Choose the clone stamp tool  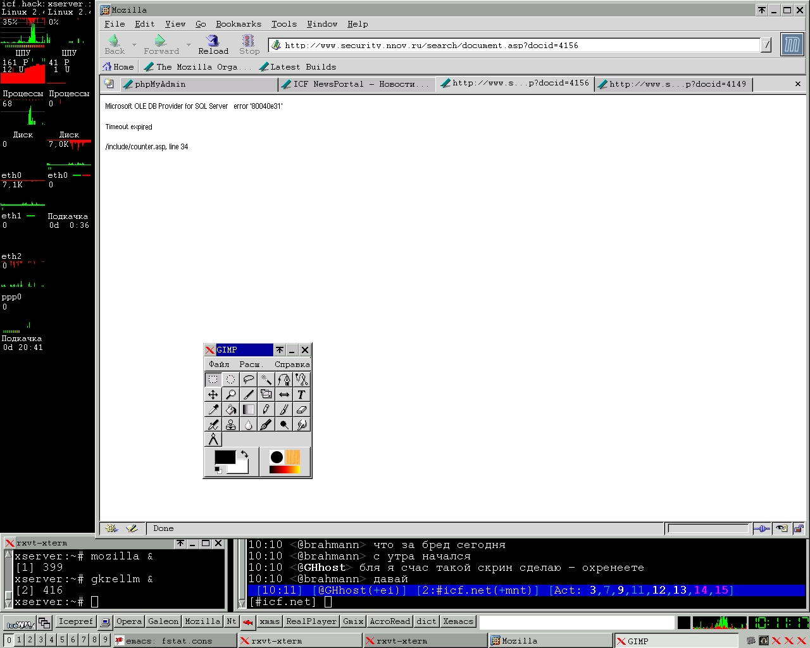click(x=231, y=425)
